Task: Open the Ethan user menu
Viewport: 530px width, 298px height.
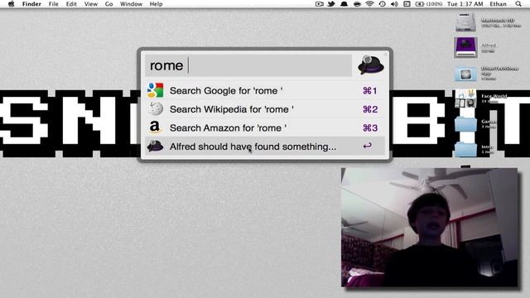Action: pos(498,4)
